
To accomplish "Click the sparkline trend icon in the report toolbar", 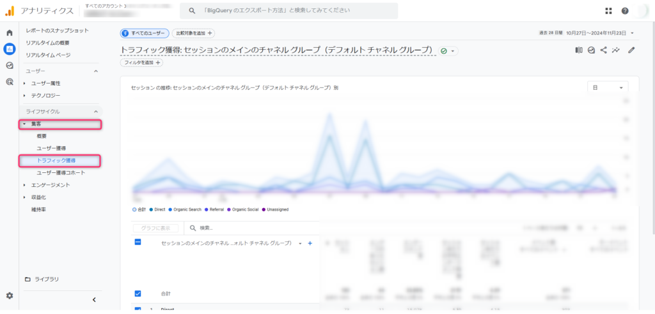I will 616,50.
